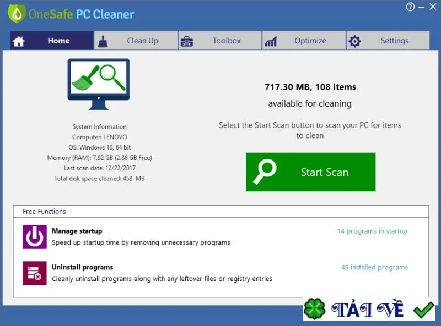Click the 'OS: Windows 10, 64 bit' line
441x326 pixels.
tap(100, 147)
